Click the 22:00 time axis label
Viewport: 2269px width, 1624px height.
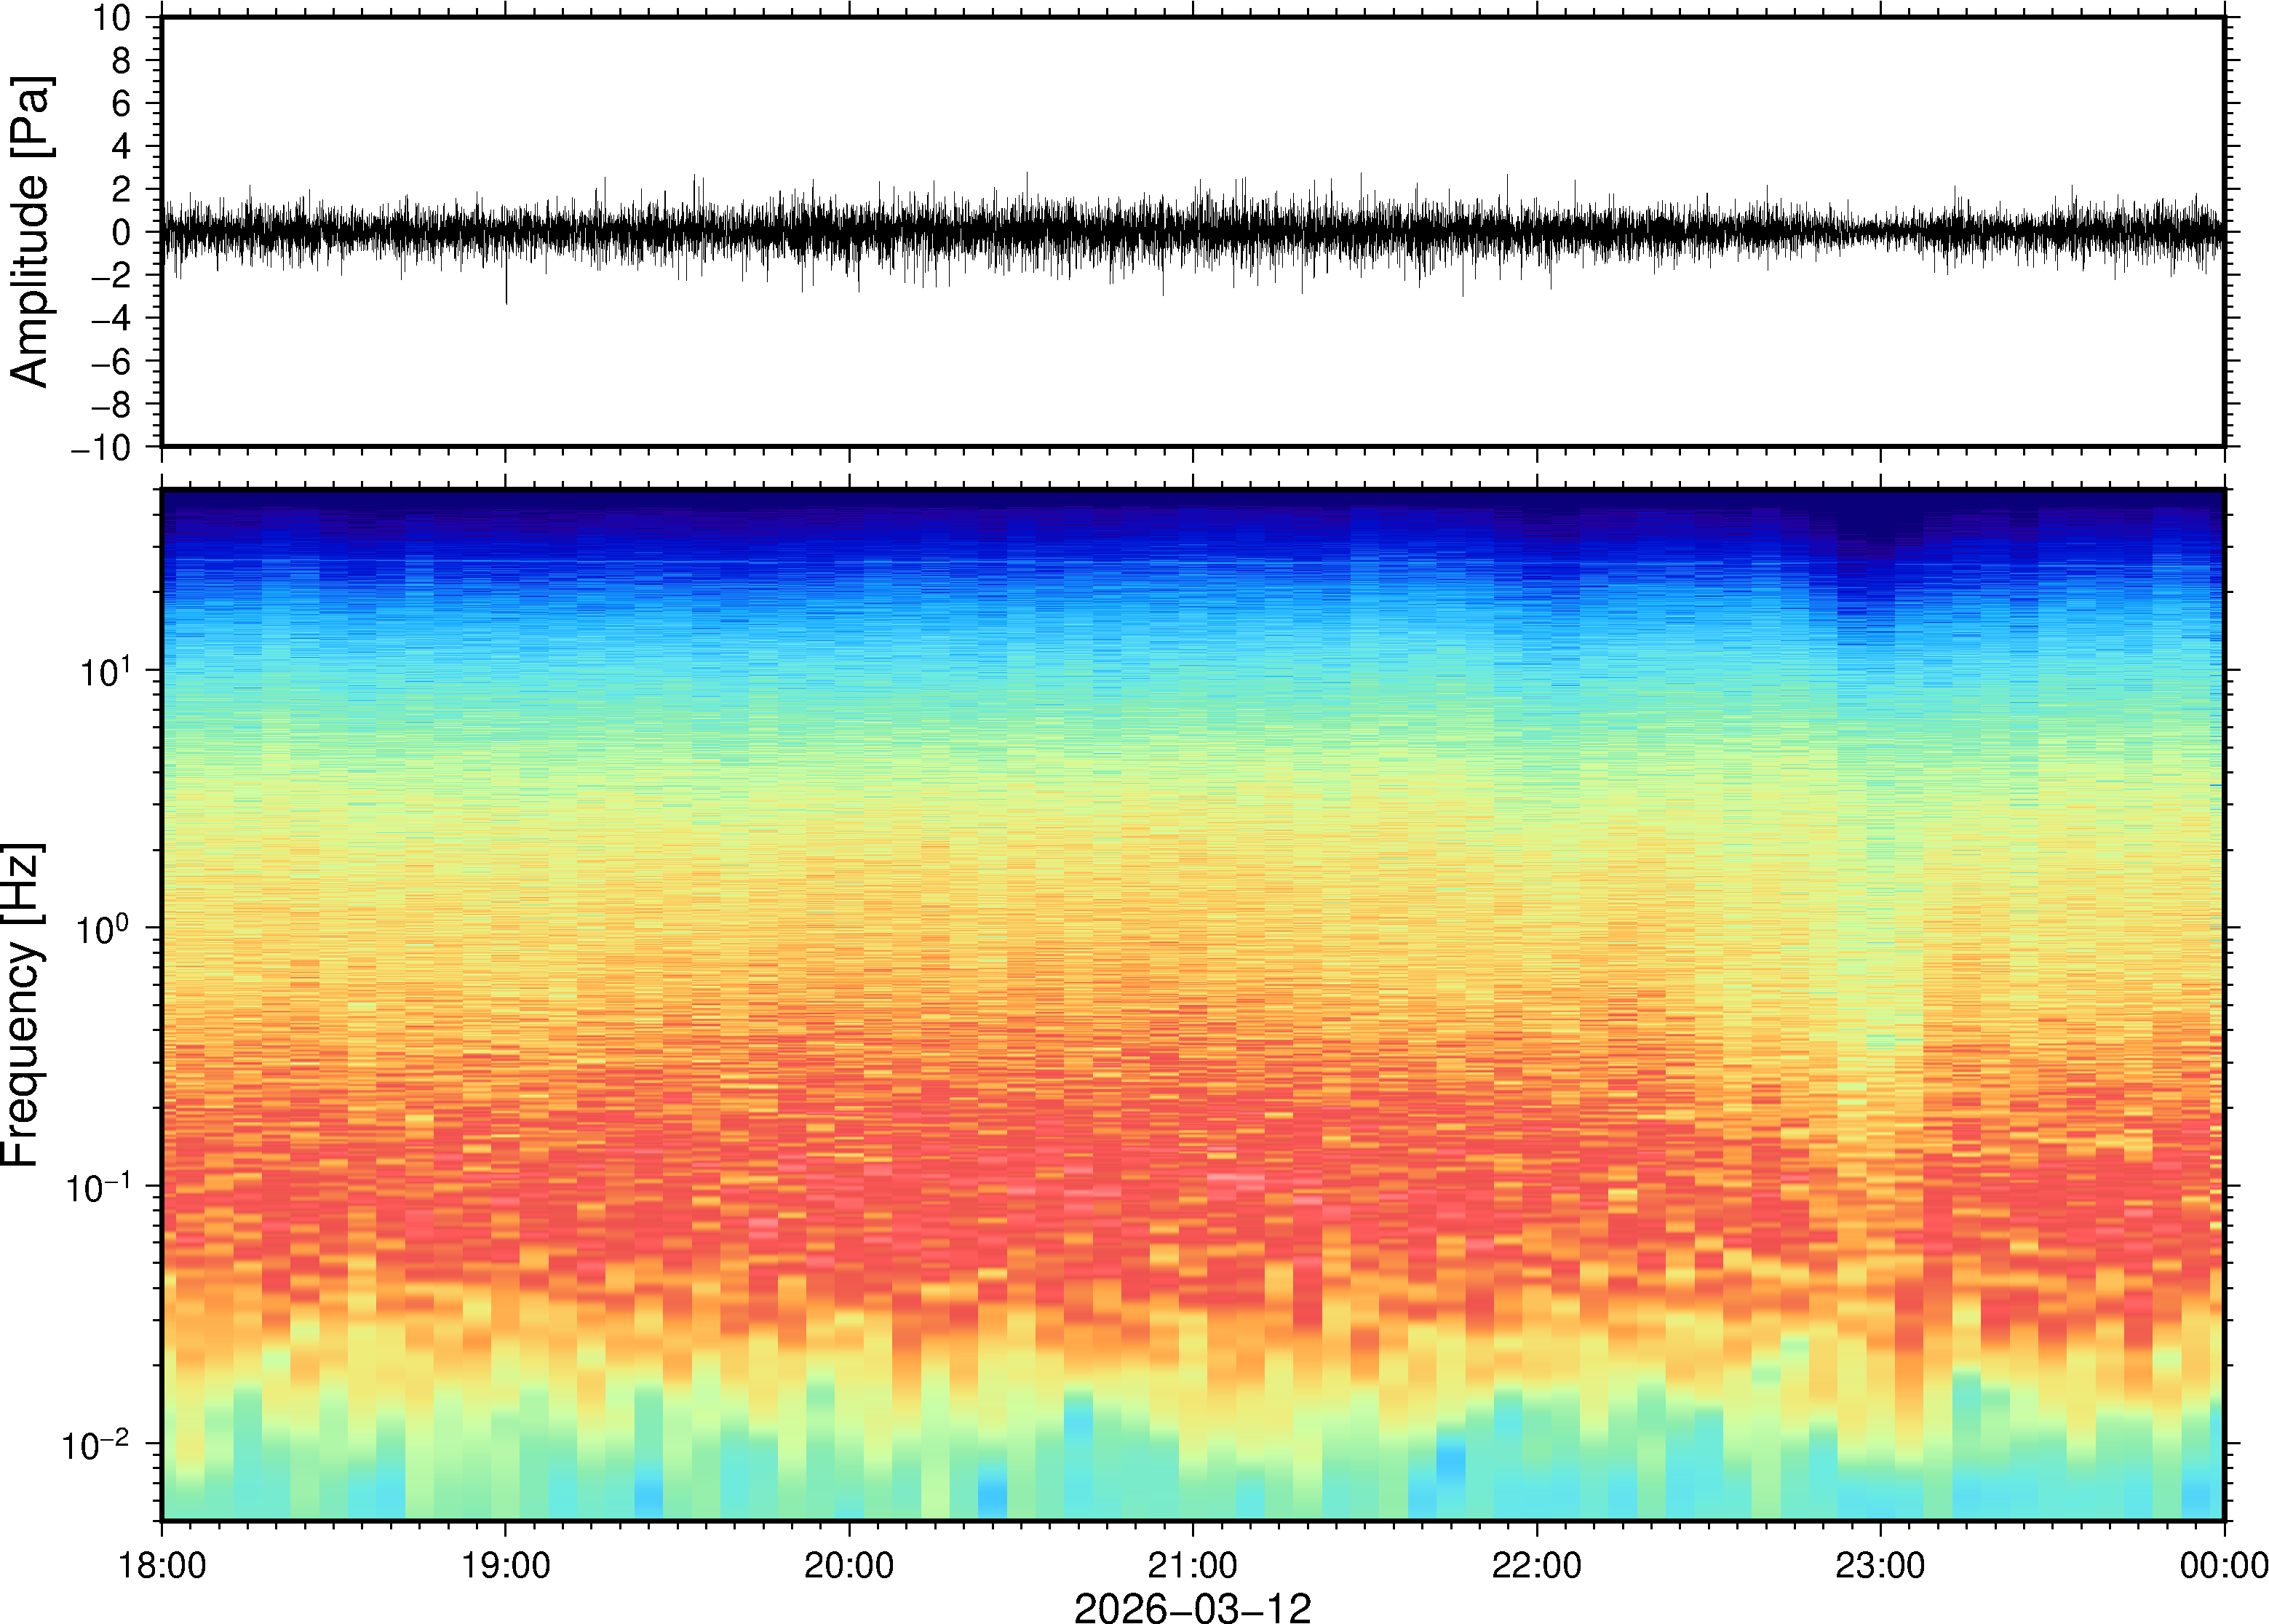coord(1536,1565)
